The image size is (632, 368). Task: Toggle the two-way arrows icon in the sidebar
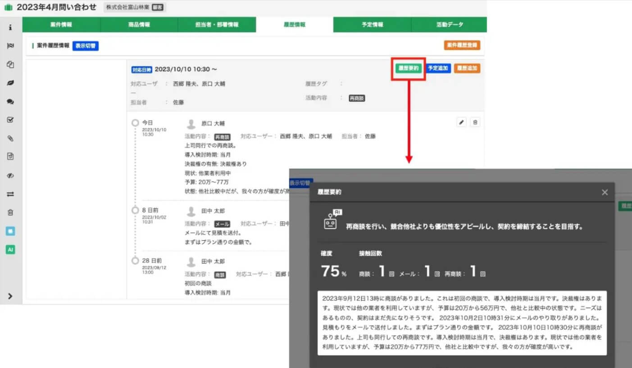point(10,194)
